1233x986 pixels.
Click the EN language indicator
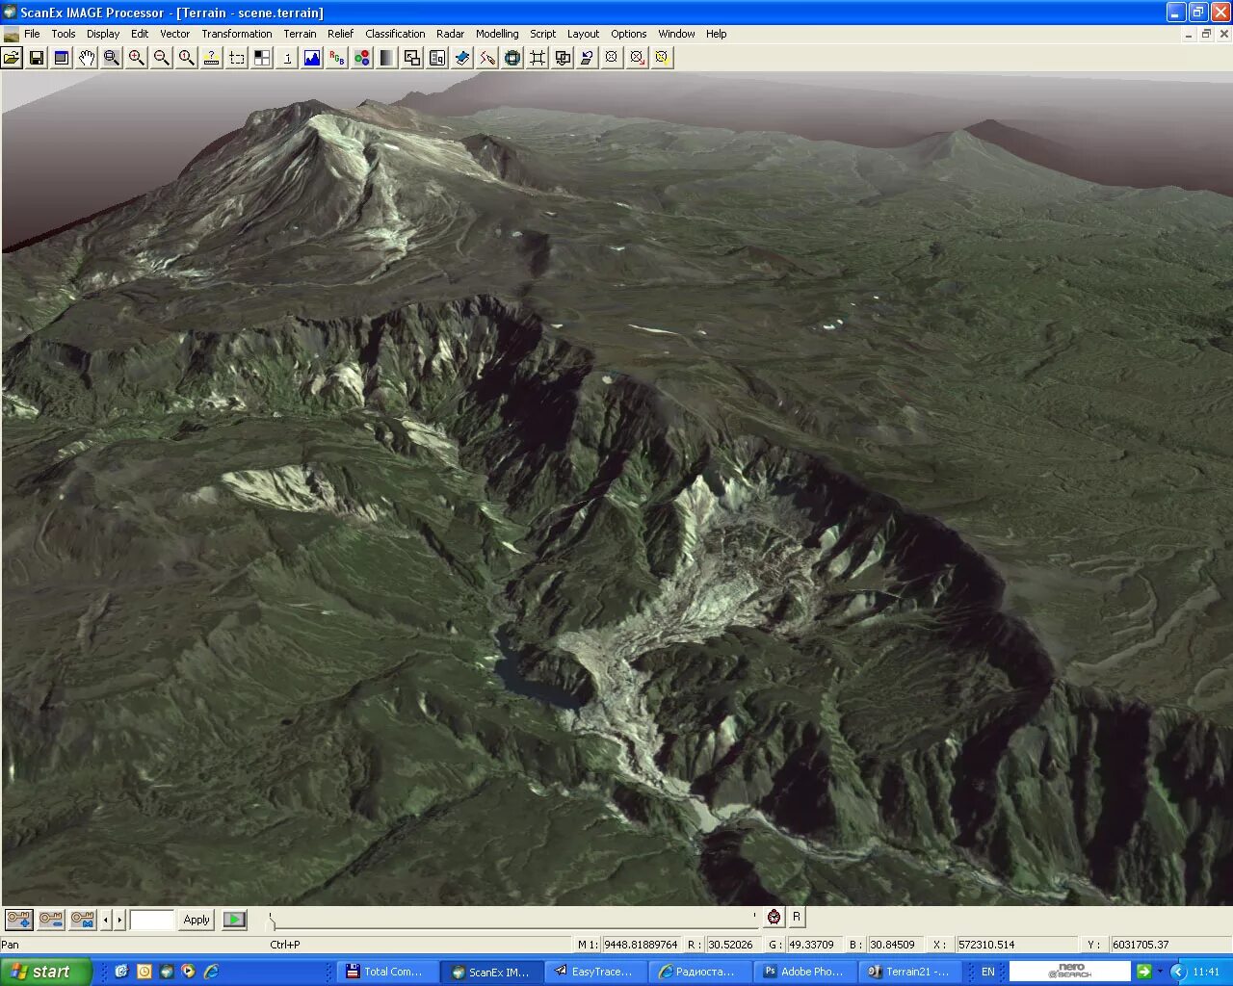coord(987,972)
